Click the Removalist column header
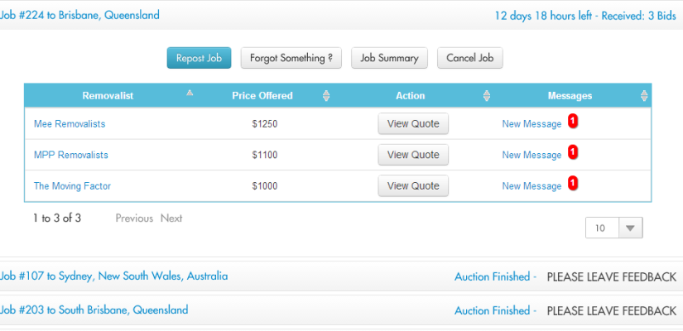Viewport: 683px width, 331px height. coord(108,96)
